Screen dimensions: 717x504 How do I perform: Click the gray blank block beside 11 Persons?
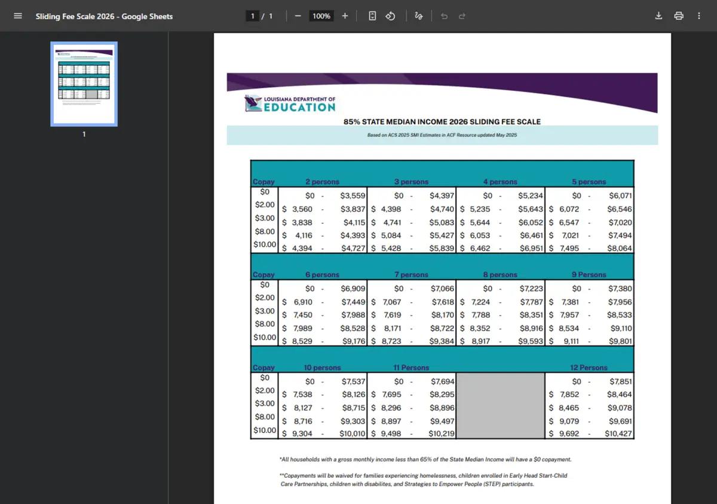pyautogui.click(x=501, y=406)
